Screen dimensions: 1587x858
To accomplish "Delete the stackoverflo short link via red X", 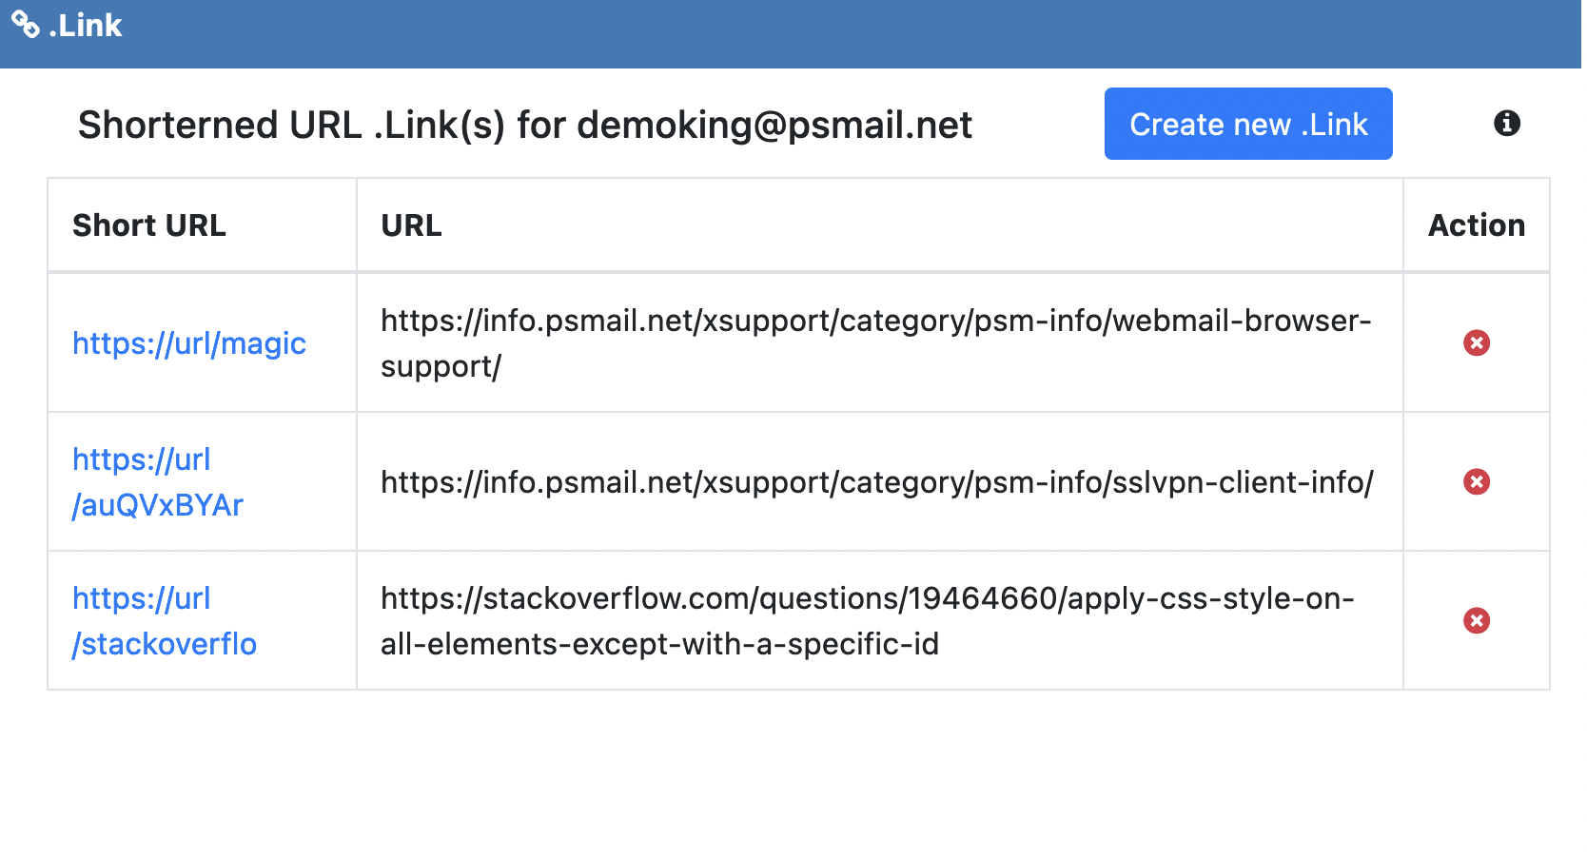I will click(x=1476, y=621).
